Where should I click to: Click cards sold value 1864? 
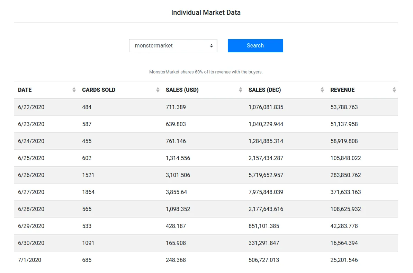(x=88, y=192)
